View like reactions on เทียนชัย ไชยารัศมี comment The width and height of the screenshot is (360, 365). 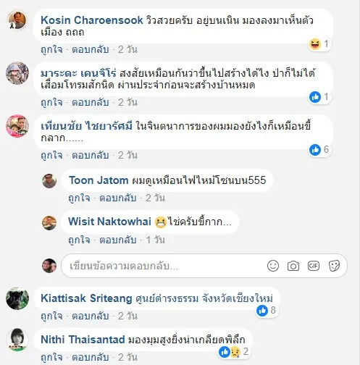click(x=319, y=150)
